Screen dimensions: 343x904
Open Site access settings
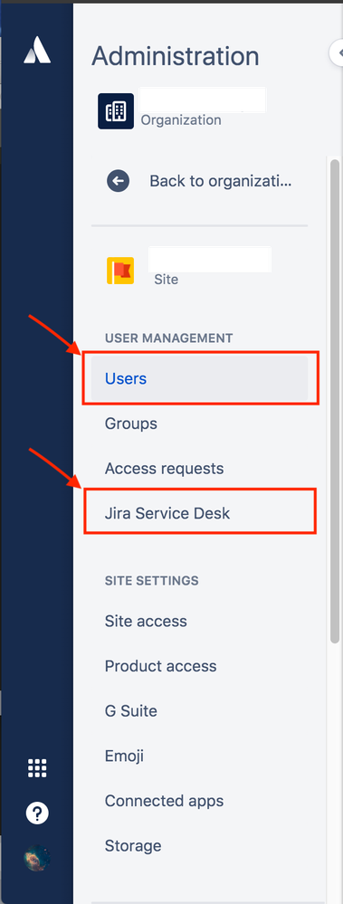146,622
